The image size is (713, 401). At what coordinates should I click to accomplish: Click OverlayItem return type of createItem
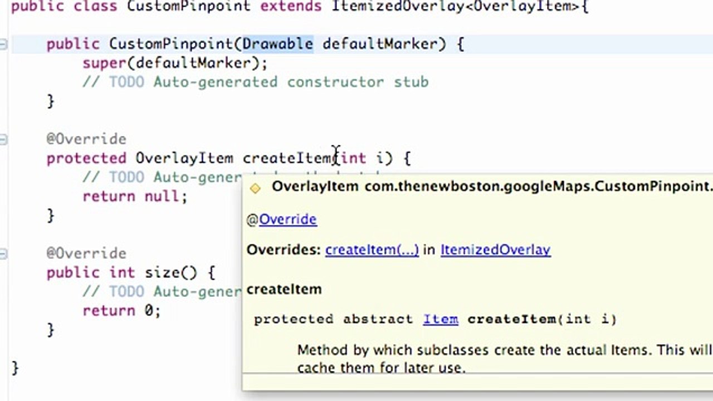(184, 158)
